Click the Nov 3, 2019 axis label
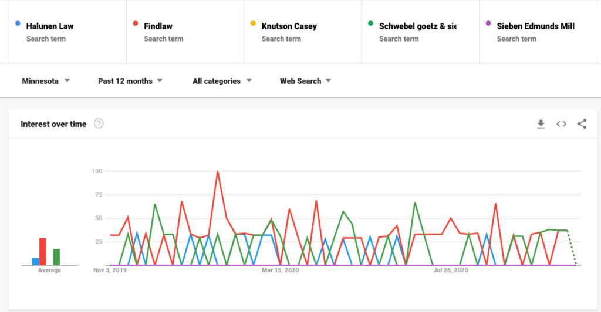Screen dimensions: 601x312 [x=110, y=270]
